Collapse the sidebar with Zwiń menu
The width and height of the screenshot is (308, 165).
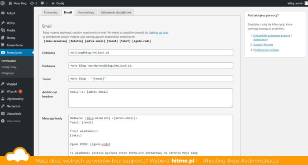(14, 121)
